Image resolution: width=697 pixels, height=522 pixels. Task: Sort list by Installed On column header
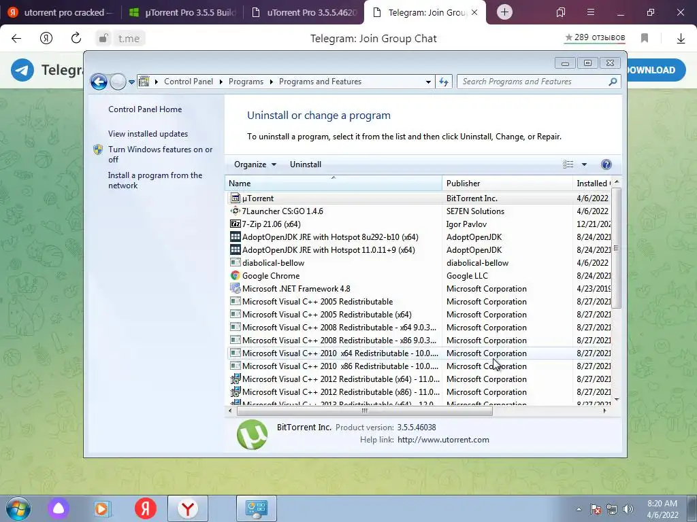click(593, 184)
